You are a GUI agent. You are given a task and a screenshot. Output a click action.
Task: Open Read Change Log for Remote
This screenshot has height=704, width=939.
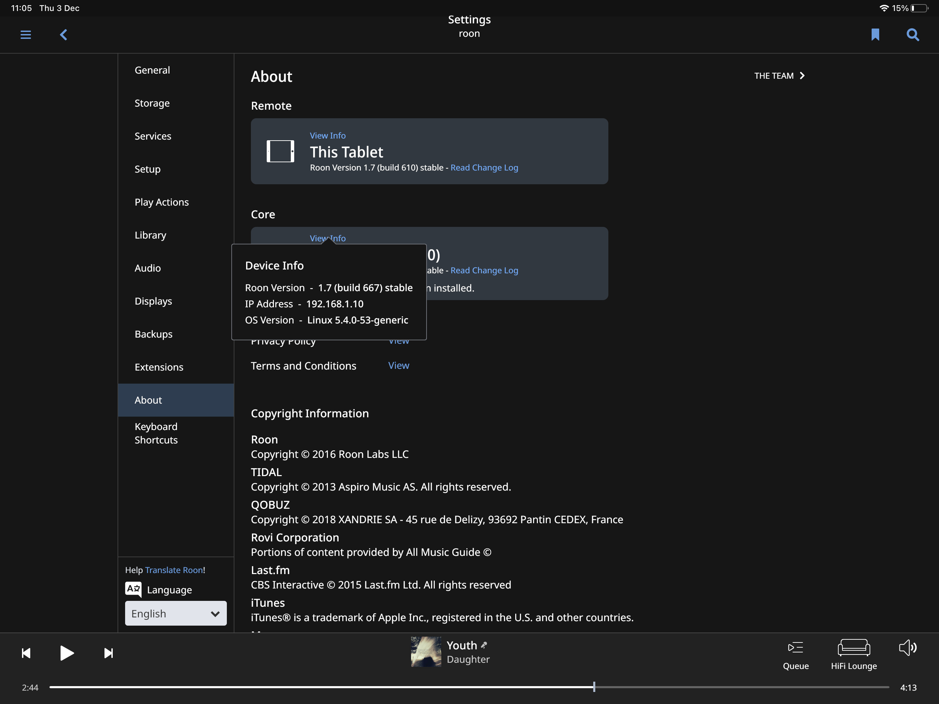pyautogui.click(x=484, y=167)
